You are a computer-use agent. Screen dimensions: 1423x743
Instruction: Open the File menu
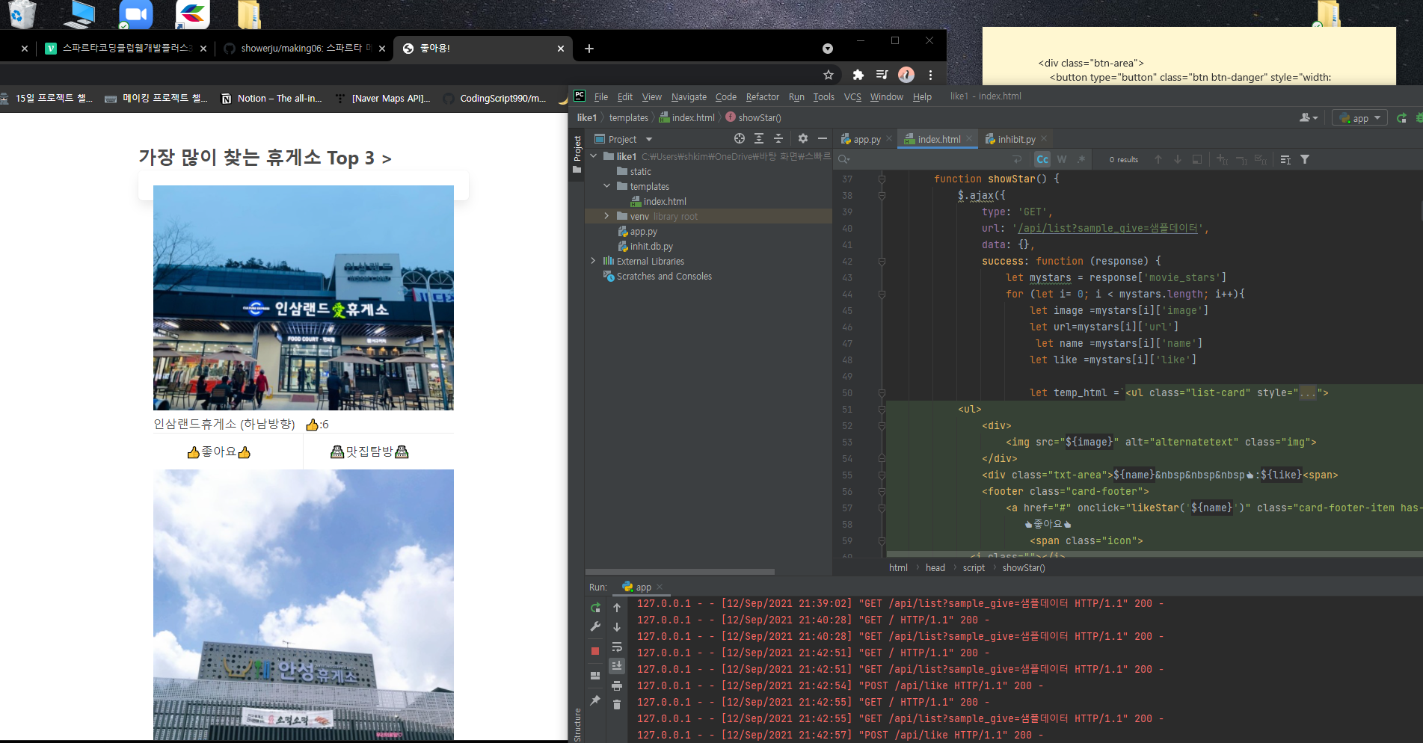(601, 96)
